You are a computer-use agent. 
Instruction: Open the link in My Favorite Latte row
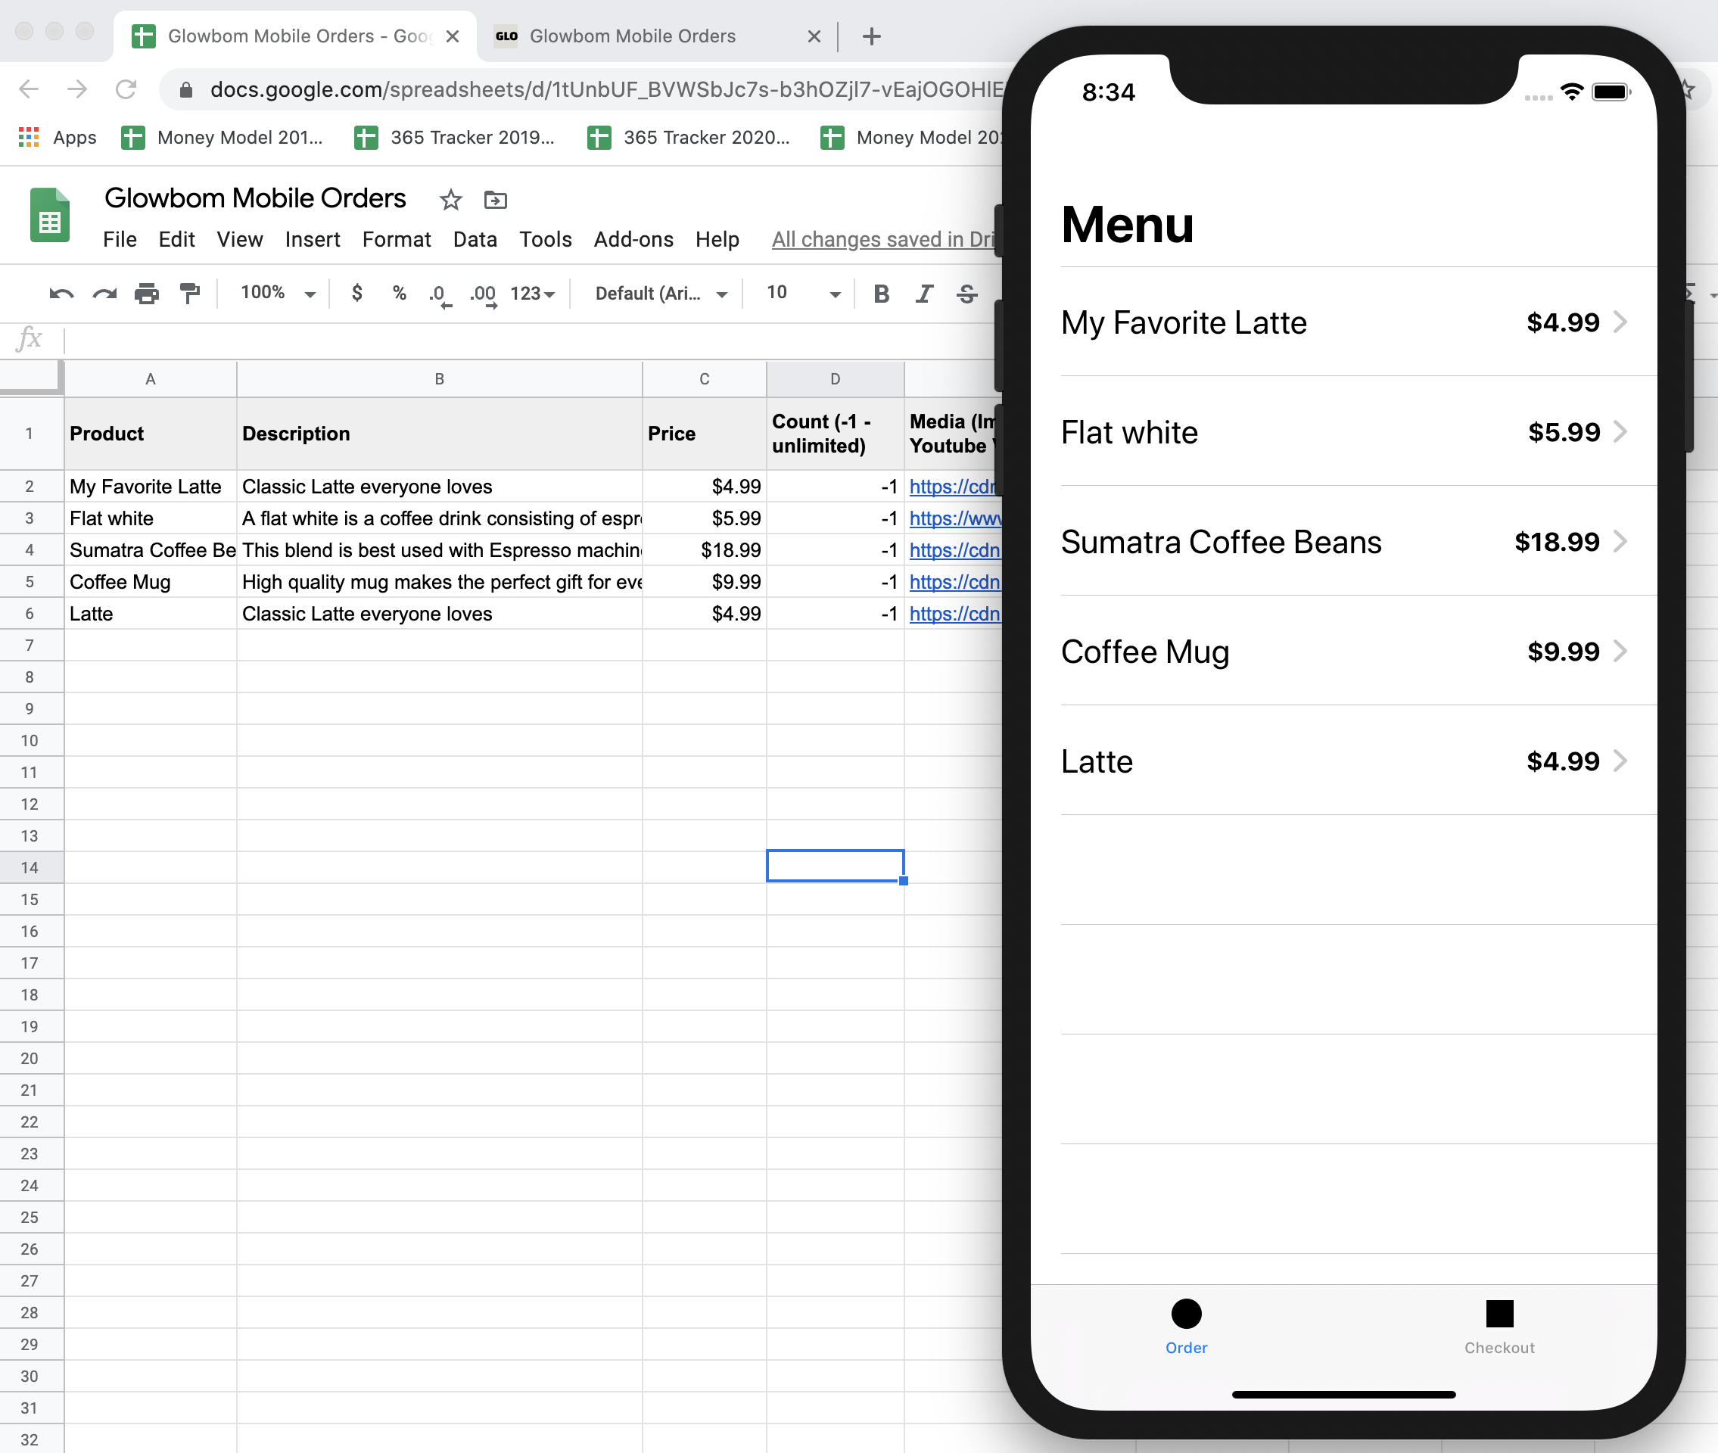pos(952,487)
